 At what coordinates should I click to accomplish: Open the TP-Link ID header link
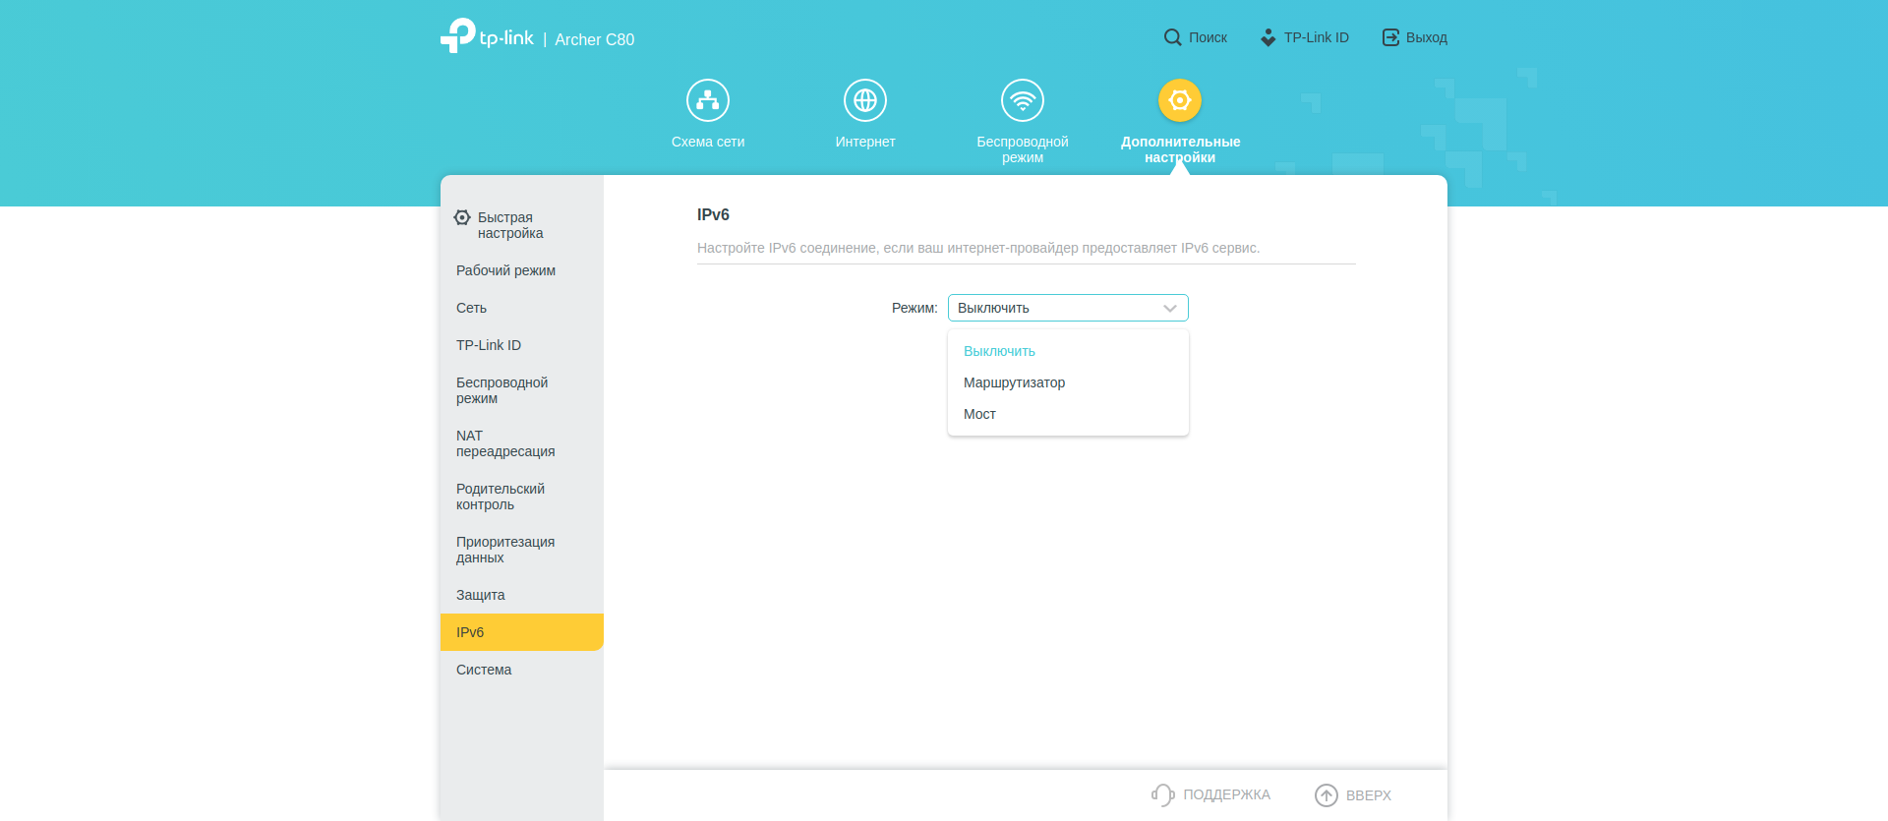[1316, 37]
